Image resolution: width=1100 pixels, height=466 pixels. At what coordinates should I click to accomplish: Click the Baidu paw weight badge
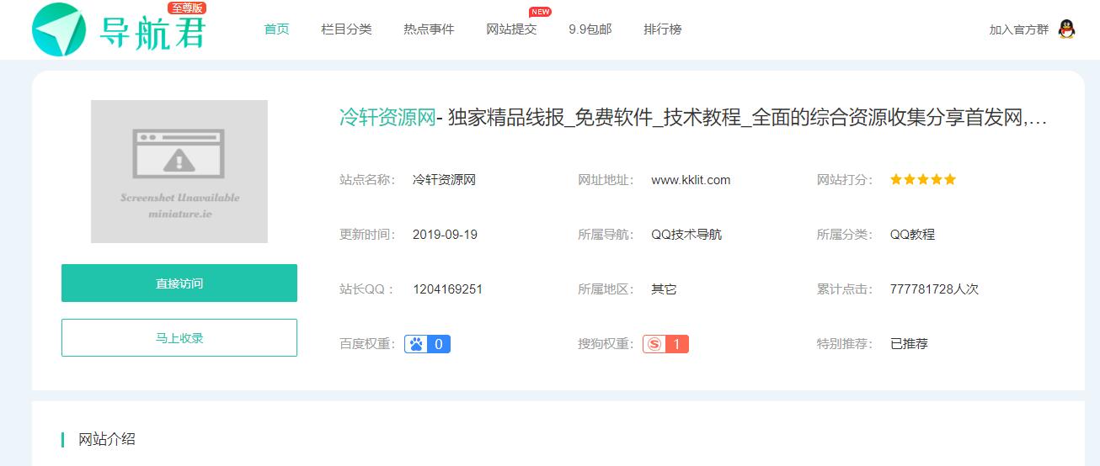[x=427, y=344]
